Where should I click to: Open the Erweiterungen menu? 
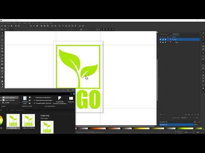click(x=44, y=23)
